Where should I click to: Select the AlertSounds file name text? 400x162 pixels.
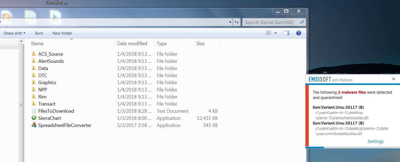pos(51,61)
